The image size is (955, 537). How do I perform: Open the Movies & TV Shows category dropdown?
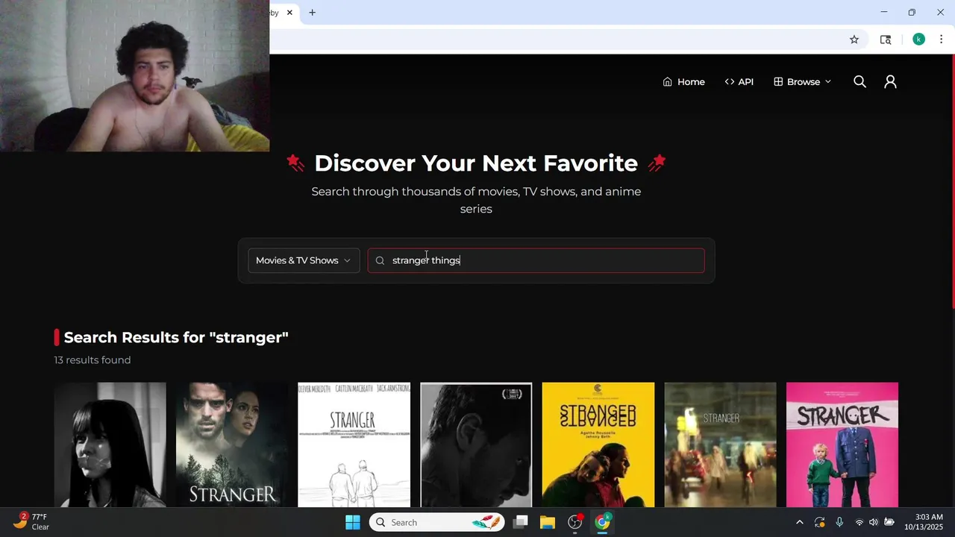(304, 260)
